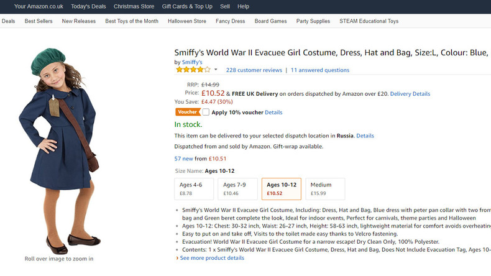View the 11 answered questions

click(x=319, y=70)
